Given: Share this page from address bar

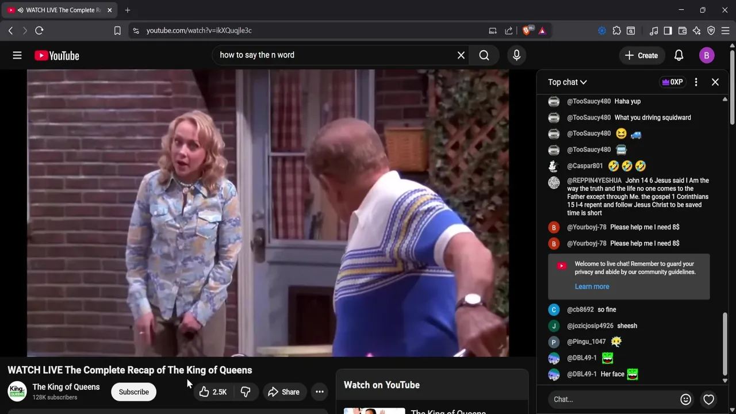Looking at the screenshot, I should (x=509, y=30).
